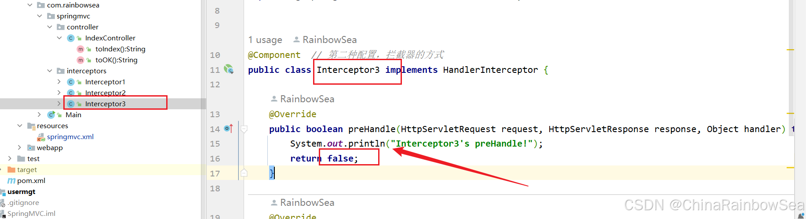Click the Main class run icon

pos(51,115)
